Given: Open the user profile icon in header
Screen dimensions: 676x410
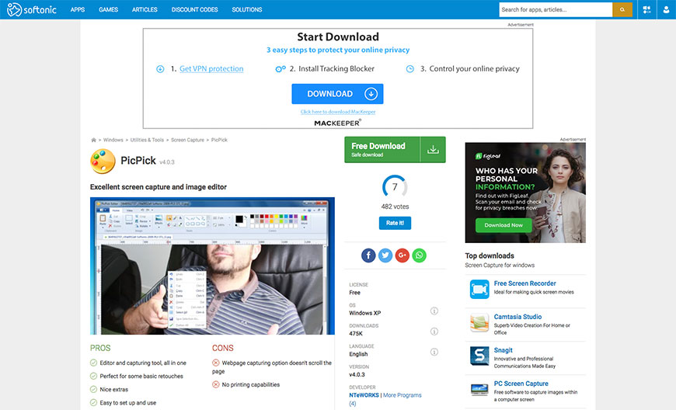Looking at the screenshot, I should click(x=667, y=10).
